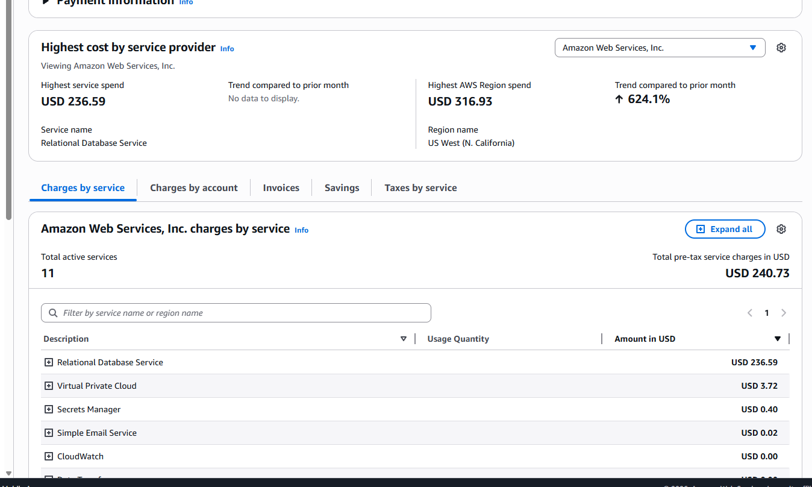Viewport: 812px width, 487px height.
Task: Expand the Relational Database Service row
Action: 49,362
